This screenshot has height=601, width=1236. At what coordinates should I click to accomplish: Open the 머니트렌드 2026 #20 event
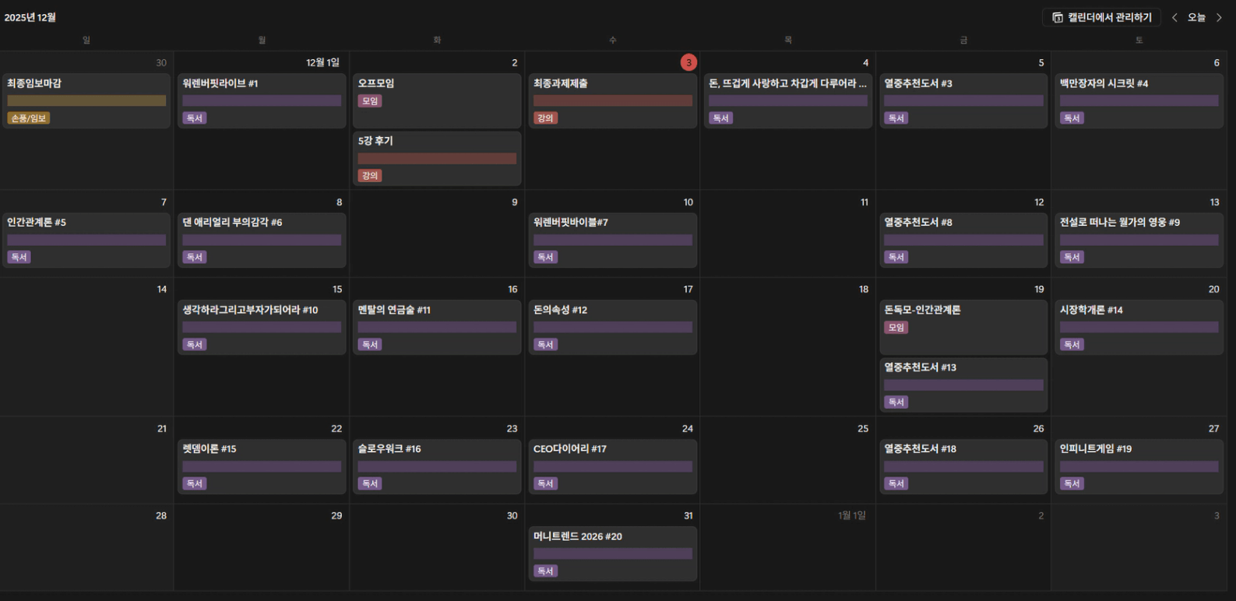click(577, 536)
